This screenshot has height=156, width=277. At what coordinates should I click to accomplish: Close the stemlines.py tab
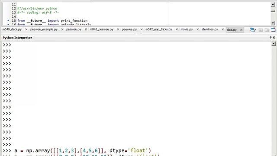[222, 29]
